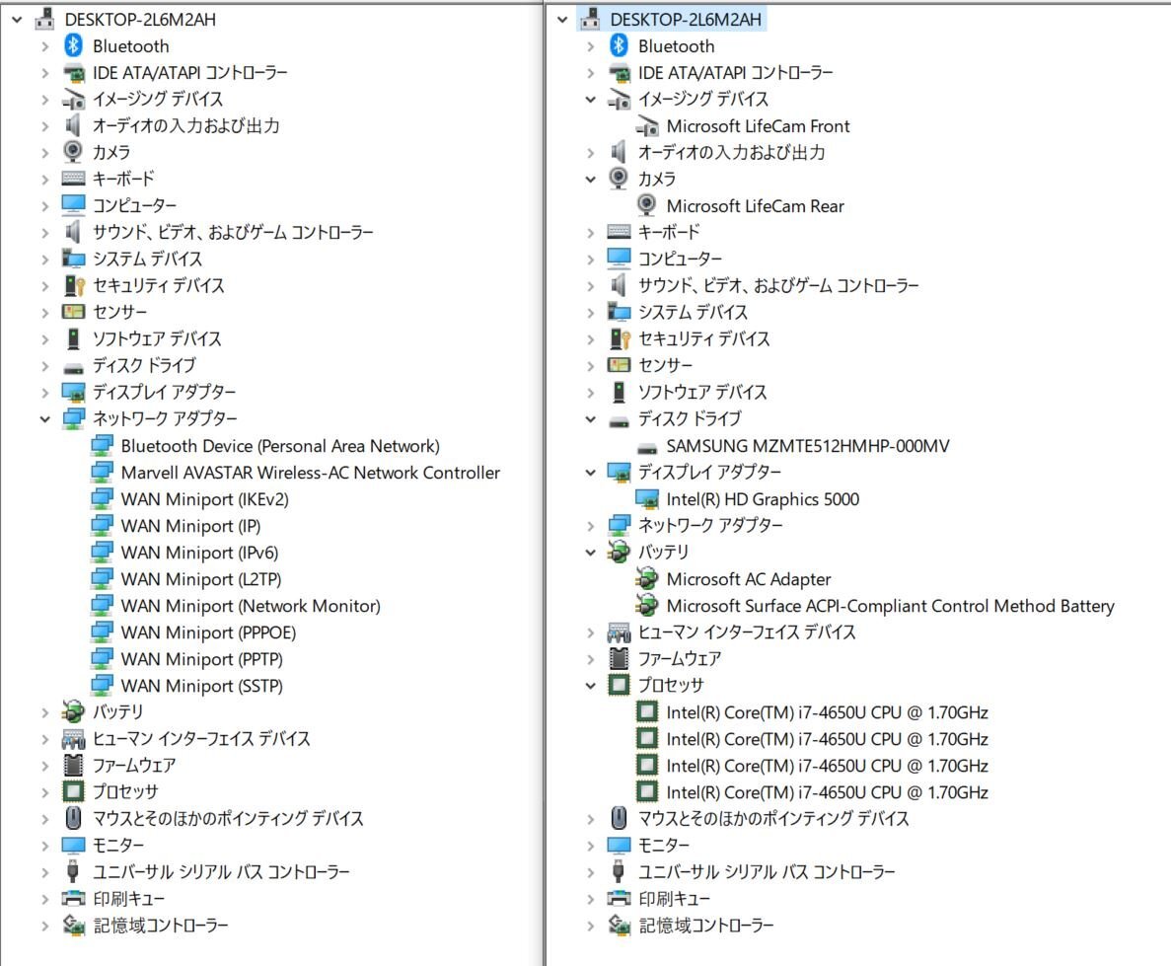1171x966 pixels.
Task: Expand Bluetooth category in left window
Action: 44,46
